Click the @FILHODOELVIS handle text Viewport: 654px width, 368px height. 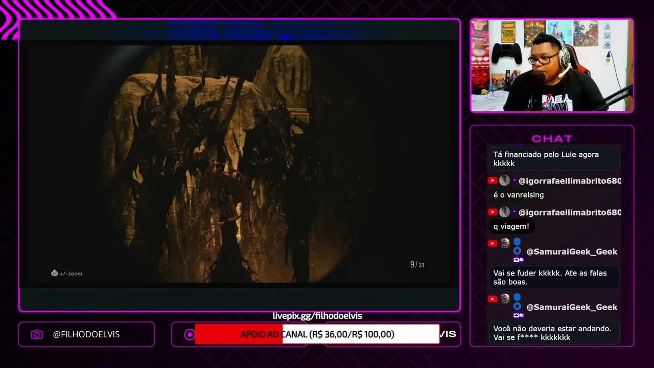coord(86,334)
